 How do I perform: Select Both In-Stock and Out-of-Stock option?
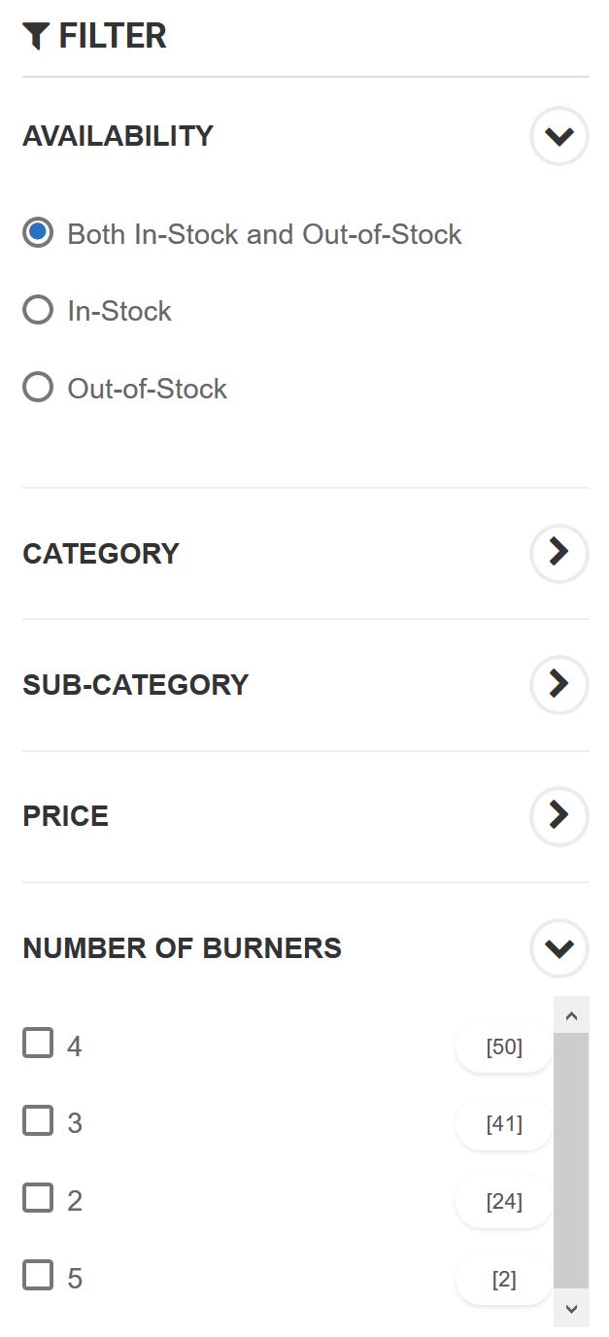[x=38, y=233]
